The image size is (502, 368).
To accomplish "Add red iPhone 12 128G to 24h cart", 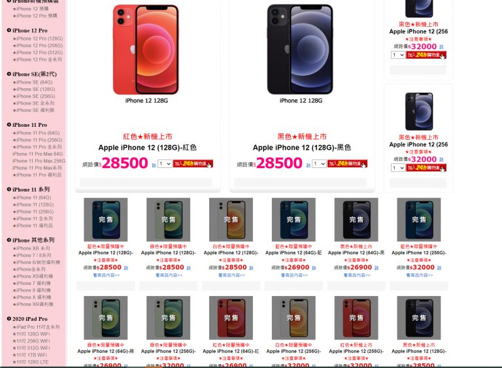I will click(x=193, y=163).
